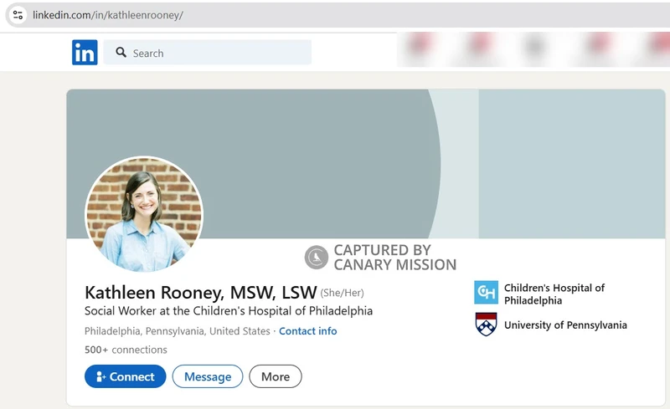Click the Philadelphia, Pennsylvania location text
Image resolution: width=670 pixels, height=409 pixels.
pos(178,331)
